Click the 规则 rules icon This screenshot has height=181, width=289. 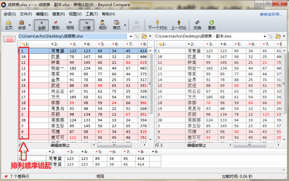pyautogui.click(x=103, y=25)
